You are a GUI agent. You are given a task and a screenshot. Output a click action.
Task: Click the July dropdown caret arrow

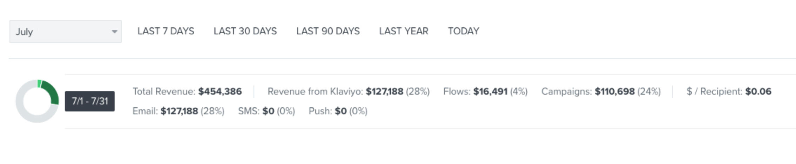(114, 32)
